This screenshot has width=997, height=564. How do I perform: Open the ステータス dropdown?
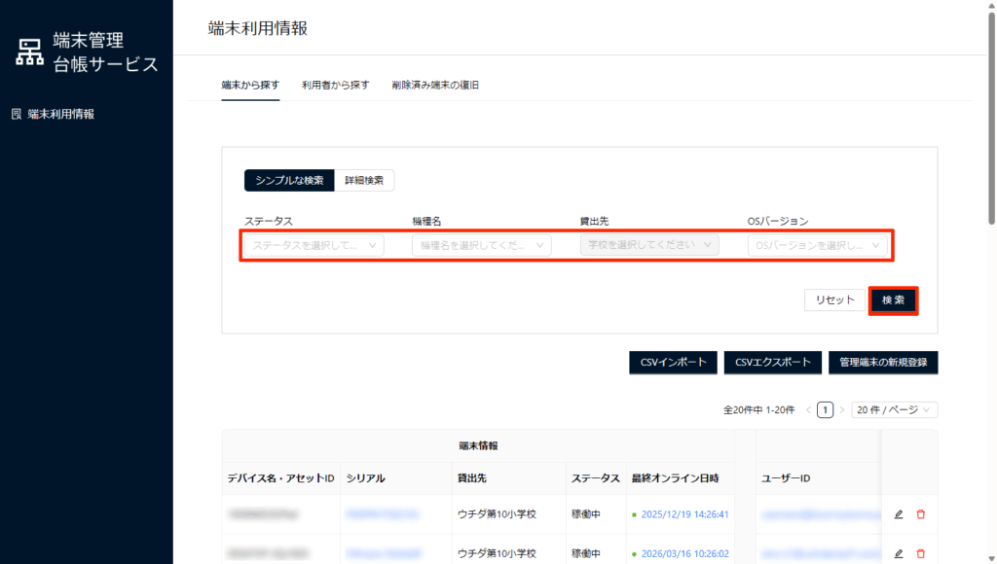[314, 246]
